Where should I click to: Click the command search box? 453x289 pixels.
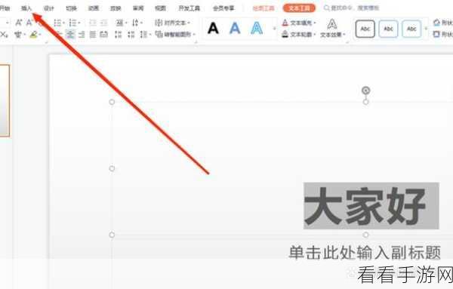click(352, 8)
